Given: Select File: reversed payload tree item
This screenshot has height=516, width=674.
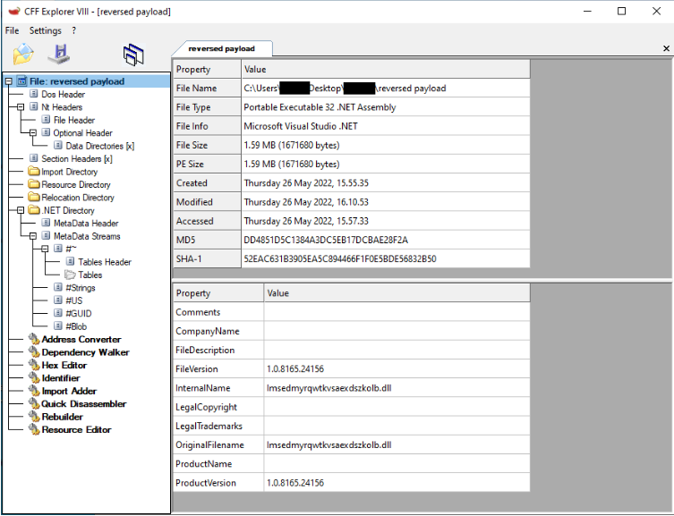Looking at the screenshot, I should pos(77,81).
